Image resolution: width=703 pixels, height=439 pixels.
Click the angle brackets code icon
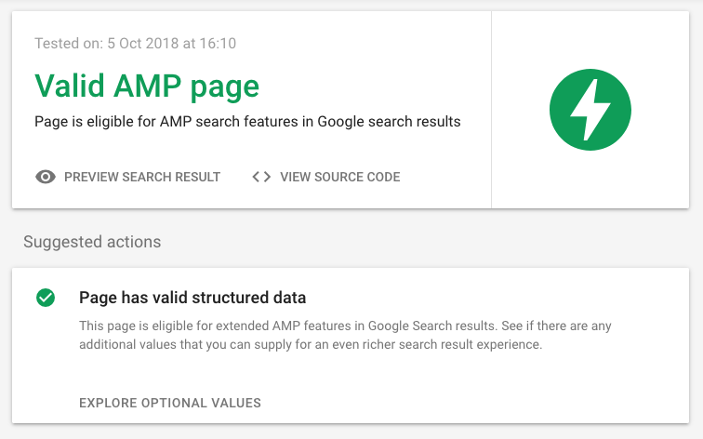tap(261, 177)
